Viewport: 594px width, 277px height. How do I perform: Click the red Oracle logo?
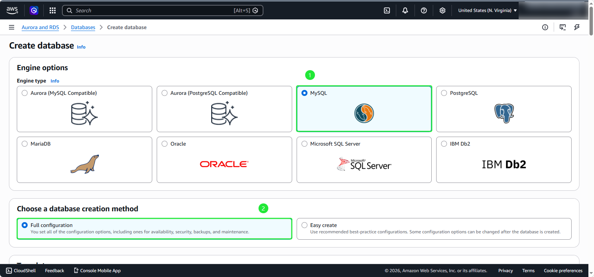[x=224, y=164]
